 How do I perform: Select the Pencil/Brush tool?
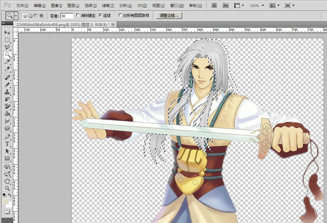[x=7, y=85]
